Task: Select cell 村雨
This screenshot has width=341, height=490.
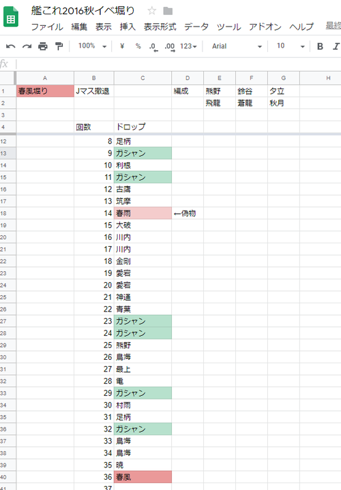Action: pyautogui.click(x=143, y=405)
